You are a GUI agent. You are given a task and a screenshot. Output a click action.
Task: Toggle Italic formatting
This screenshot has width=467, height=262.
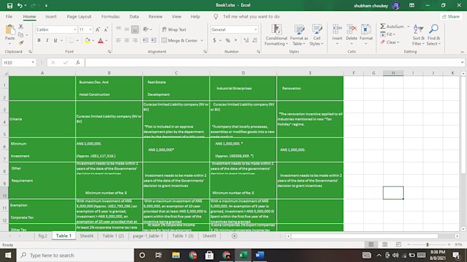pos(47,40)
